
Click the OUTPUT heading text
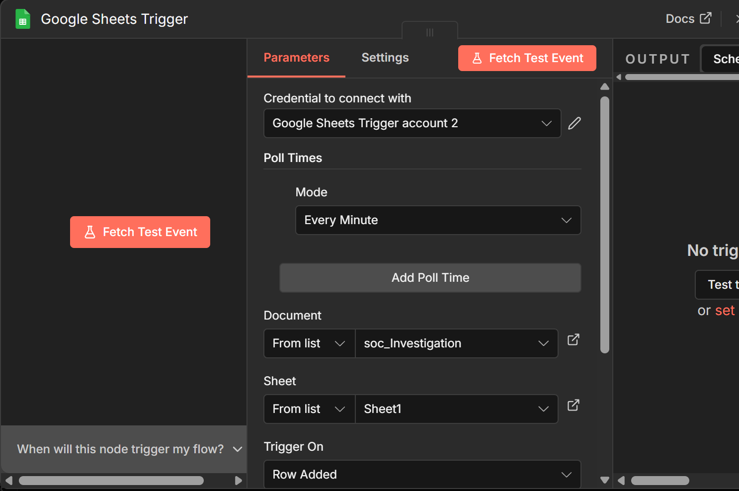tap(657, 59)
